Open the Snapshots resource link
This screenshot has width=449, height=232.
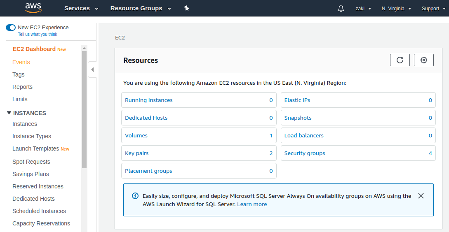[298, 118]
